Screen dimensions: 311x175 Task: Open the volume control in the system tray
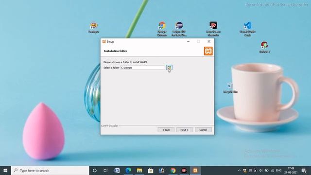pos(261,171)
